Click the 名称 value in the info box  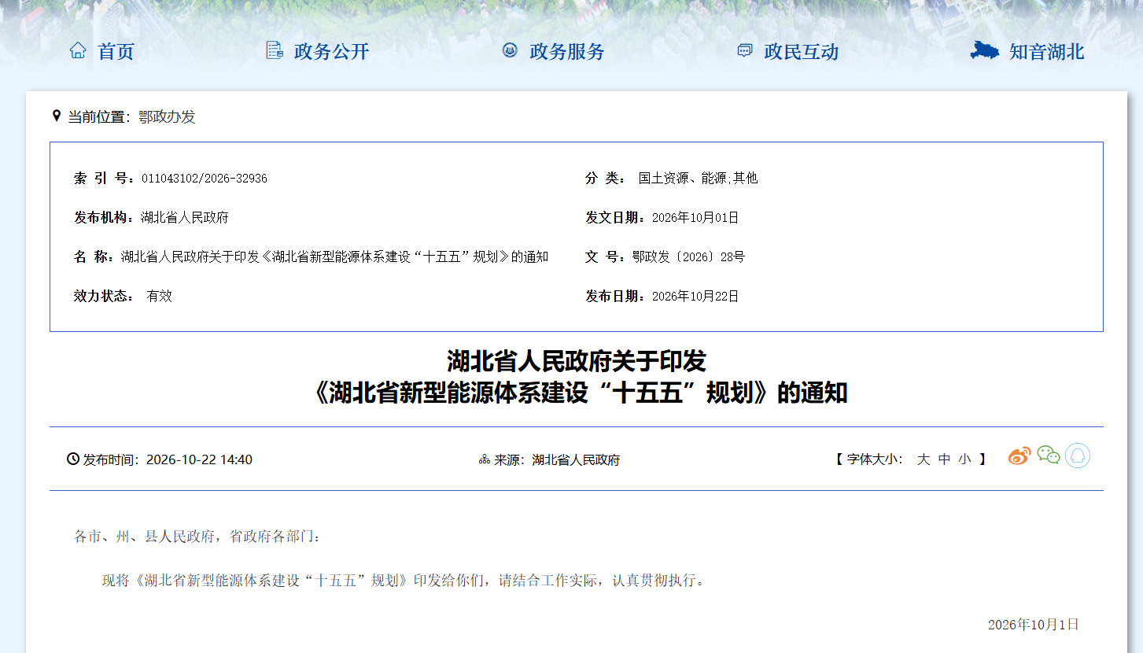(x=334, y=257)
